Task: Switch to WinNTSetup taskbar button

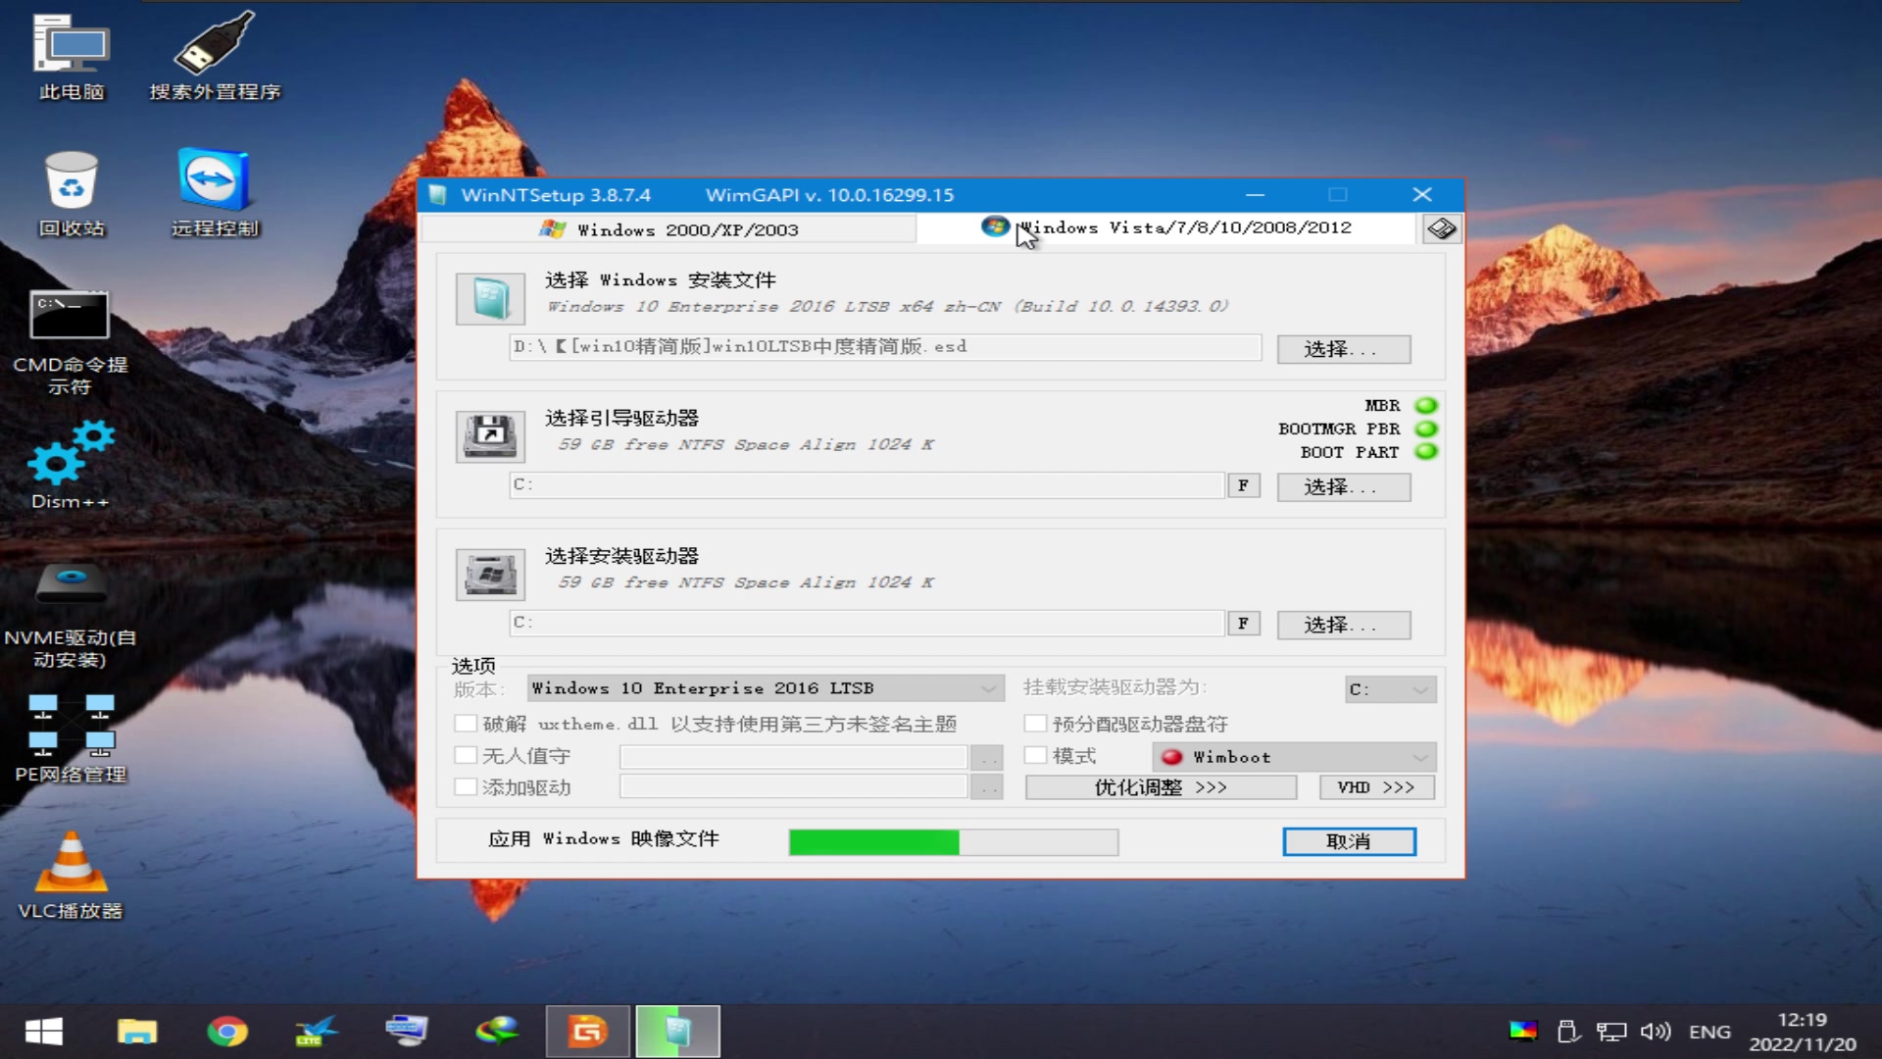Action: coord(677,1032)
